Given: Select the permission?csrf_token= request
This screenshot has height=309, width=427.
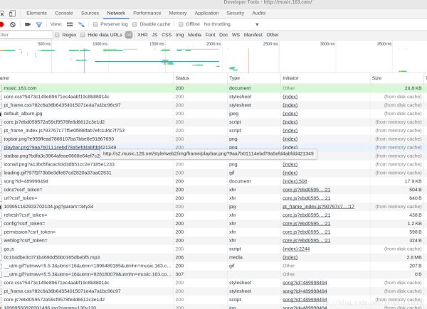Looking at the screenshot, I should (x=212, y=232).
